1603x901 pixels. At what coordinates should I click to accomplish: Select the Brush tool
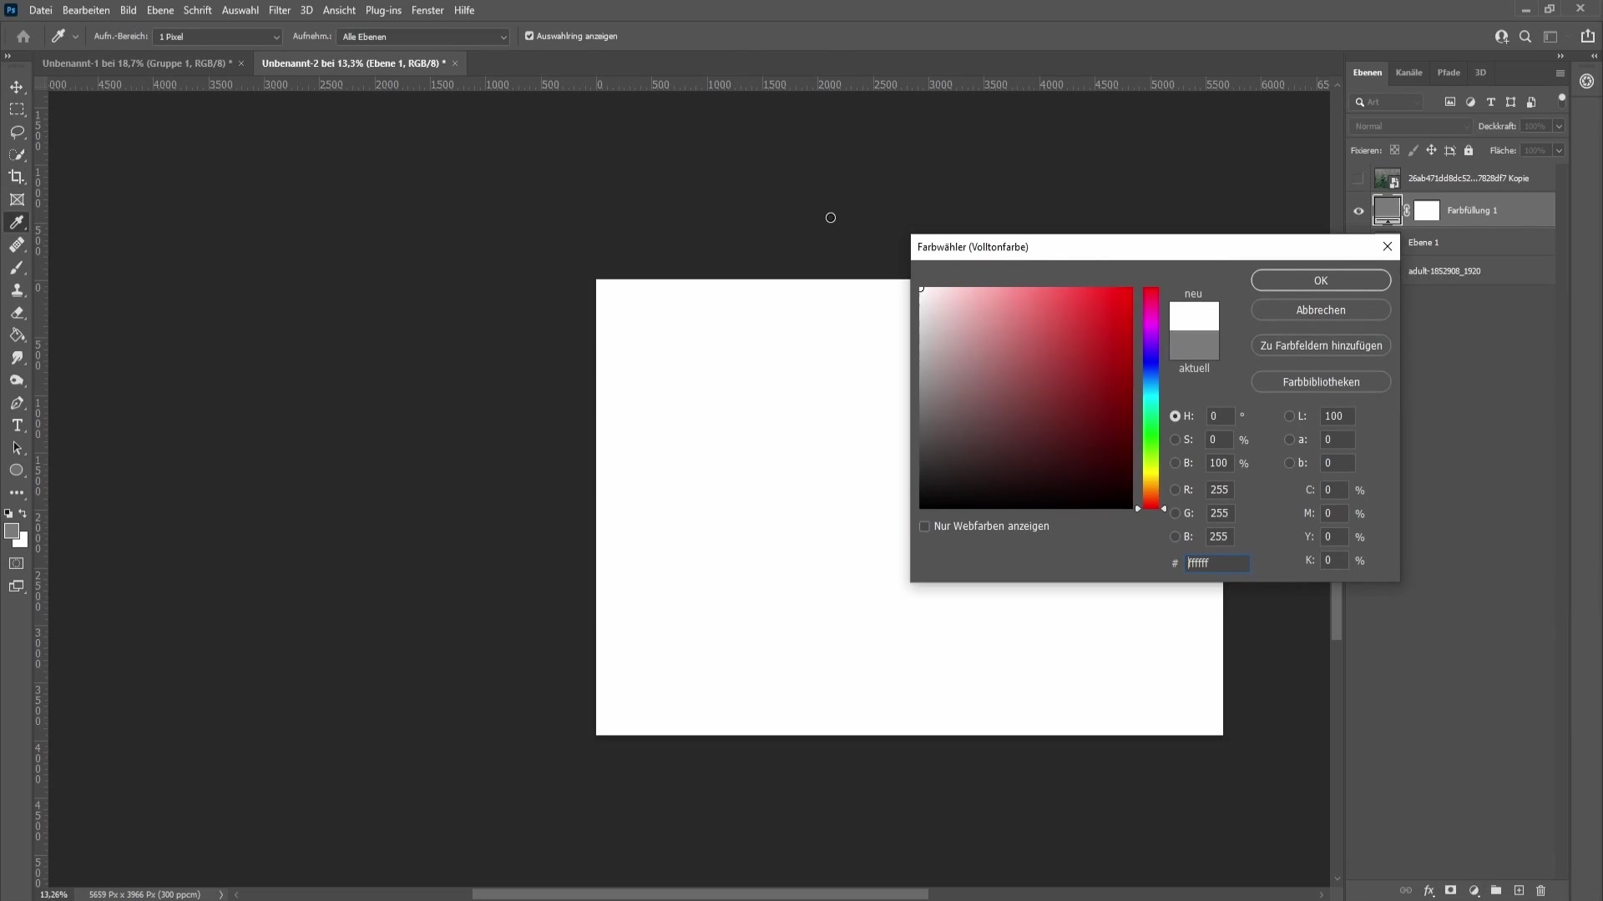click(17, 268)
